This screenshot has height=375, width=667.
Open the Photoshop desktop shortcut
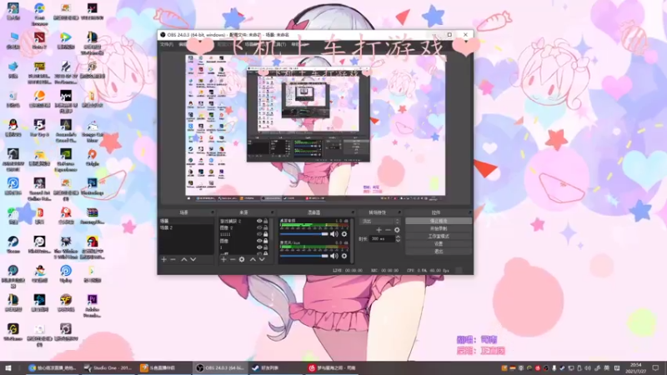pos(93,186)
